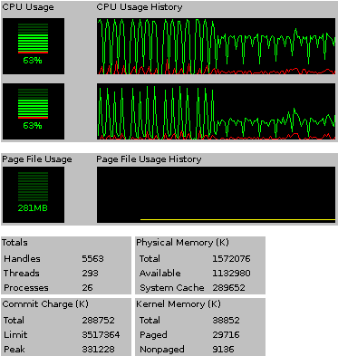Click the first CPU Usage History graph

tap(216, 46)
